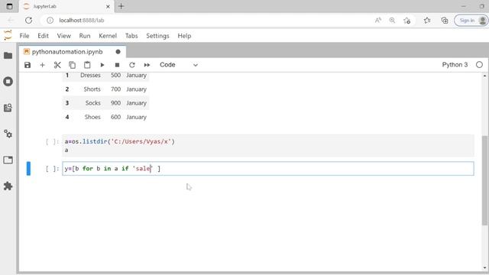Open the Settings menu

point(157,36)
